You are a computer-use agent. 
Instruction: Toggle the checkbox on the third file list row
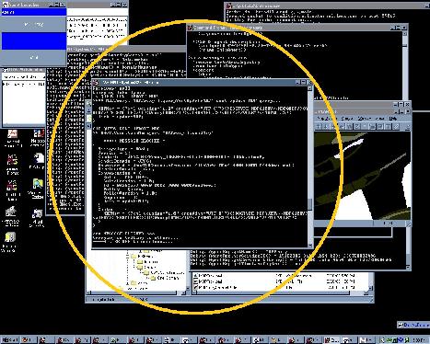click(196, 287)
